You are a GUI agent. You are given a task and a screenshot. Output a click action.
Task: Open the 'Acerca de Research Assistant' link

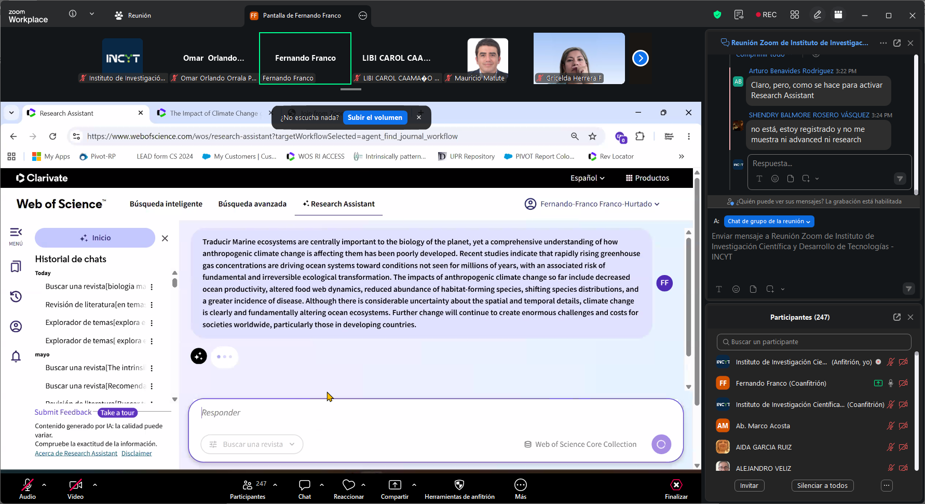[76, 454]
